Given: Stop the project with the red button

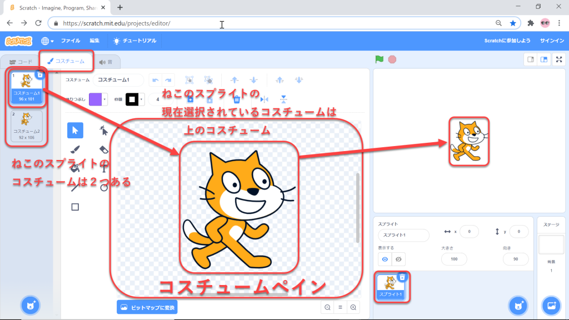Looking at the screenshot, I should [x=392, y=59].
